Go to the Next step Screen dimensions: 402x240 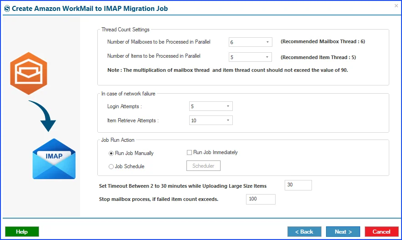(x=343, y=231)
